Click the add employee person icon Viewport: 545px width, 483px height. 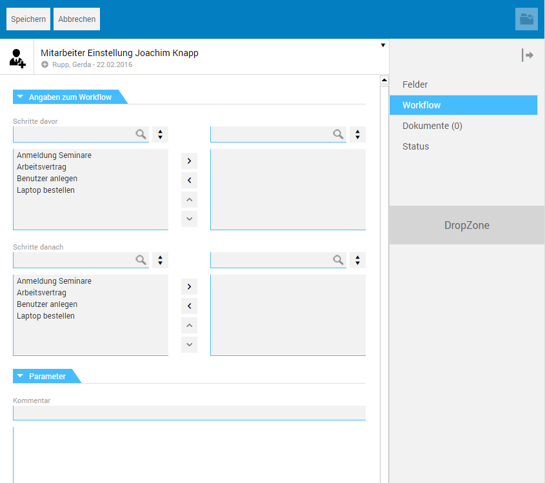(17, 57)
